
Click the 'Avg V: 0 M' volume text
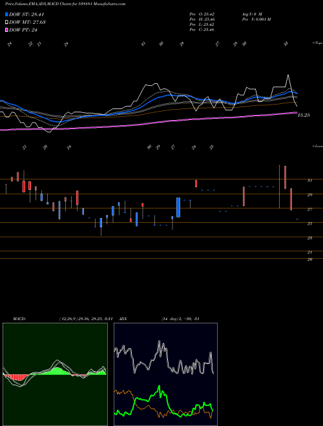251,14
